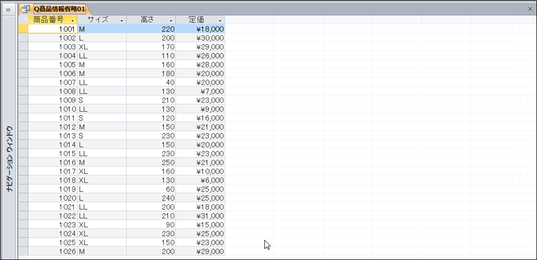Select the 高さ column header
The height and width of the screenshot is (260, 537).
pos(147,20)
